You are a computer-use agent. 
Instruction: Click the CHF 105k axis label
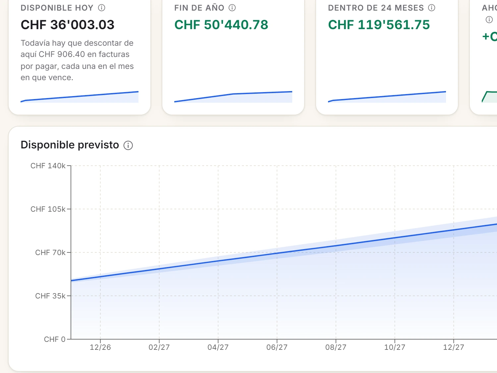point(48,209)
